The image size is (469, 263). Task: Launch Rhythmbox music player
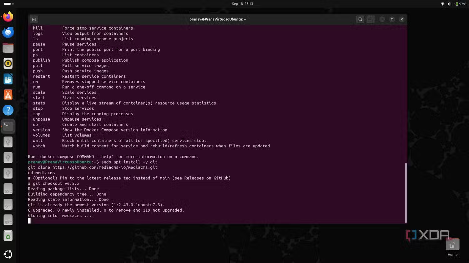[x=8, y=63]
